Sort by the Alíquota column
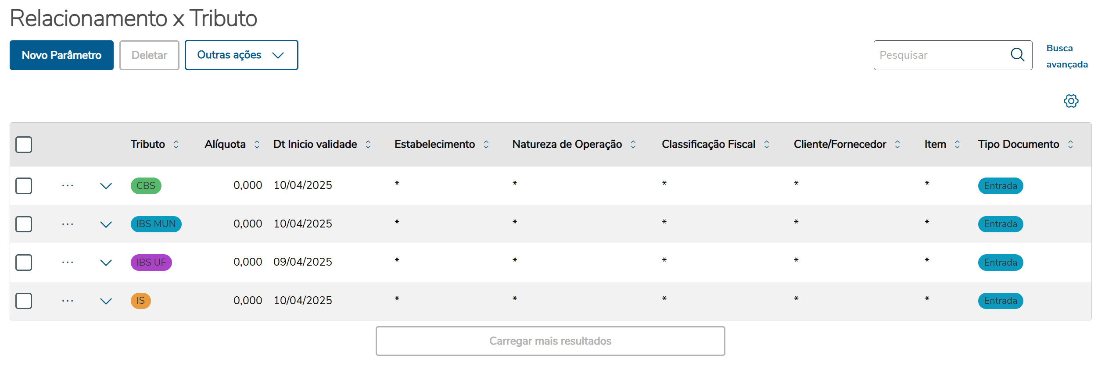The width and height of the screenshot is (1105, 366). point(257,144)
